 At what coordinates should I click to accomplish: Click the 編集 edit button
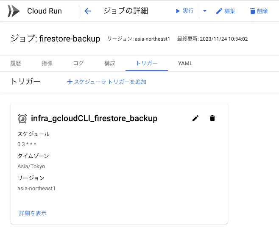click(x=226, y=11)
